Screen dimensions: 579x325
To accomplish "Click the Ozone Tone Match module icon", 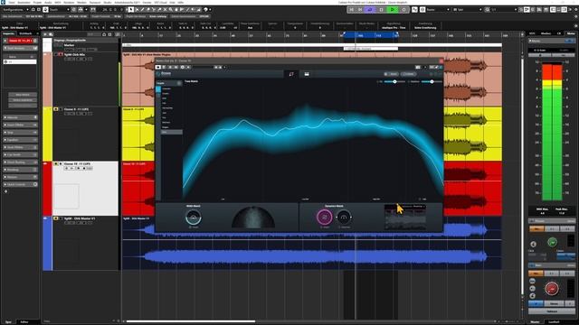I will (x=291, y=74).
